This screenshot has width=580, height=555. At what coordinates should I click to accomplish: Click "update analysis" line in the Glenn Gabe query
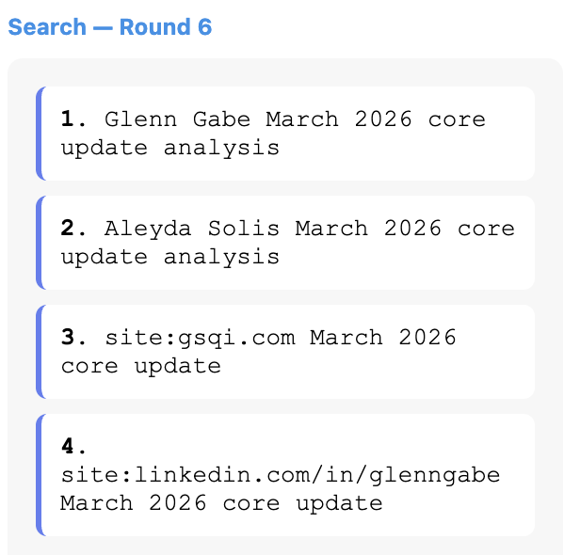[x=170, y=148]
